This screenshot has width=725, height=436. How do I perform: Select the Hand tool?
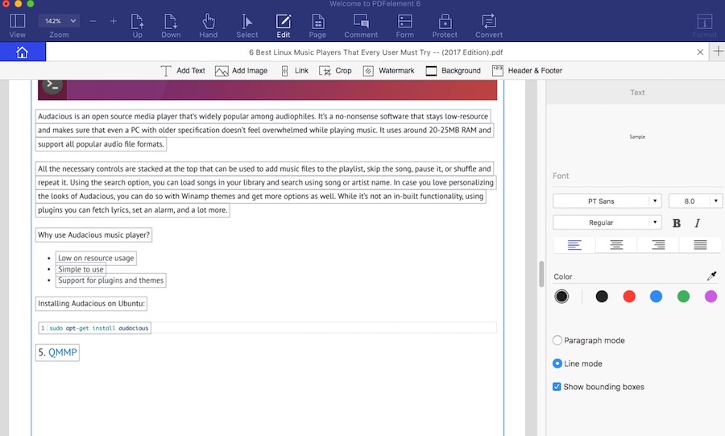tap(209, 26)
